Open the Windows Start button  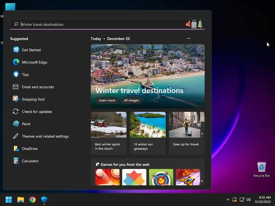click(x=9, y=200)
